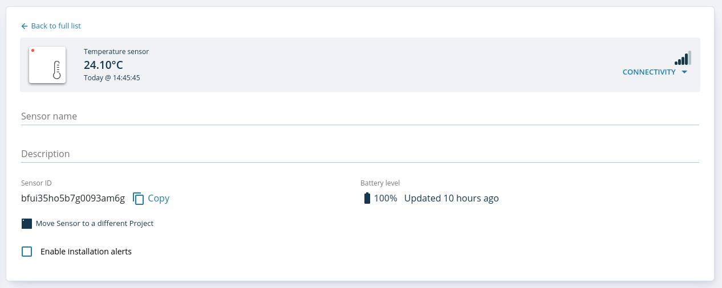Open the CONNECTIVITY section label
This screenshot has width=722, height=288.
pos(649,72)
